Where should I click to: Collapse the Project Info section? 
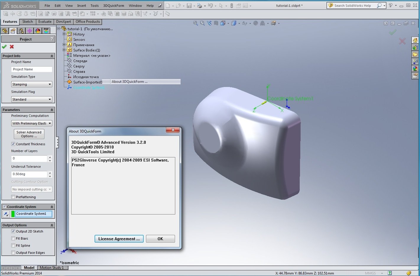point(52,56)
